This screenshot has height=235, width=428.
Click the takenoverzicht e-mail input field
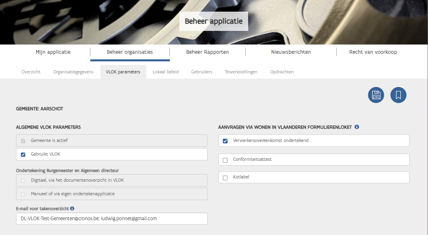tap(112, 219)
